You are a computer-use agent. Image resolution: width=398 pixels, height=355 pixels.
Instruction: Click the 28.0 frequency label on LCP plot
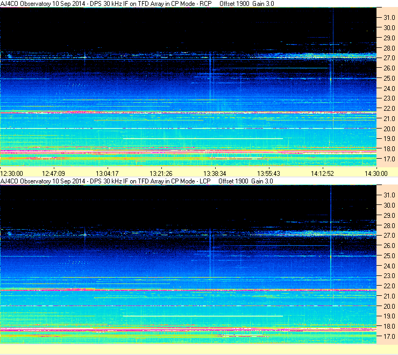tap(389, 225)
